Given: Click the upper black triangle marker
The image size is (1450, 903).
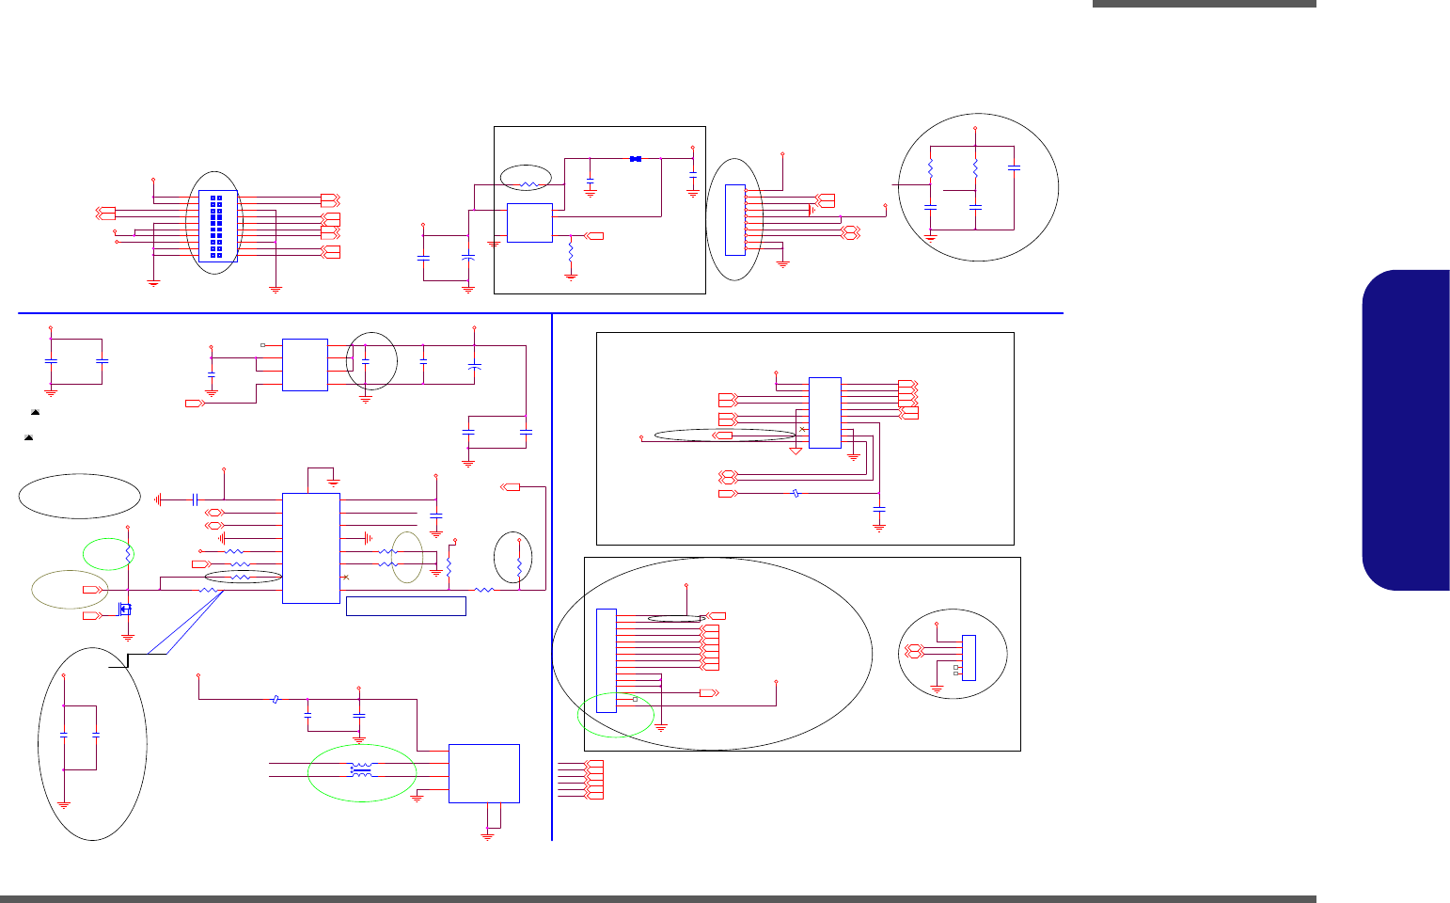Looking at the screenshot, I should pos(34,413).
